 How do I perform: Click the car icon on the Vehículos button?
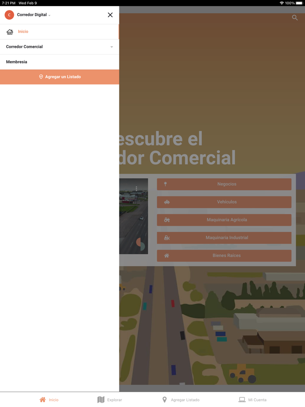click(167, 202)
